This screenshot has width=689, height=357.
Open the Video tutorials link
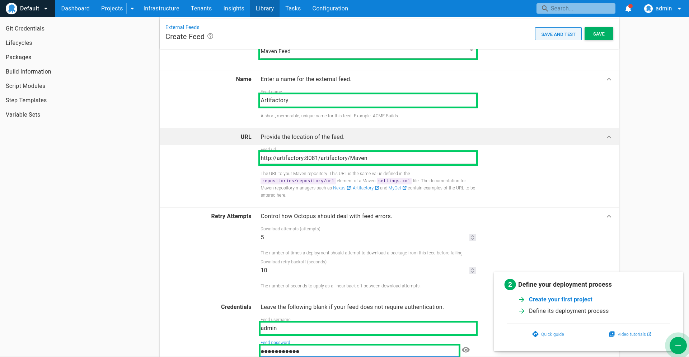pos(632,334)
